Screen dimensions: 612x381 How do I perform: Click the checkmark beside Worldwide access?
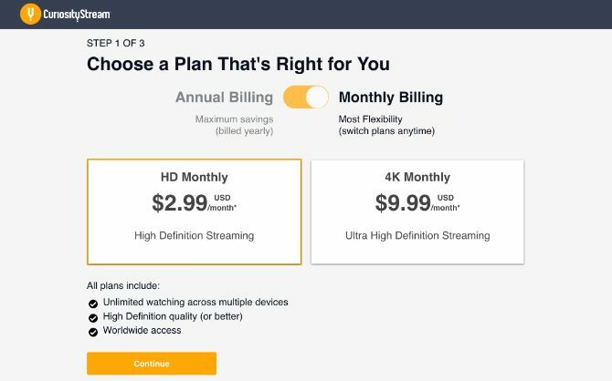93,332
